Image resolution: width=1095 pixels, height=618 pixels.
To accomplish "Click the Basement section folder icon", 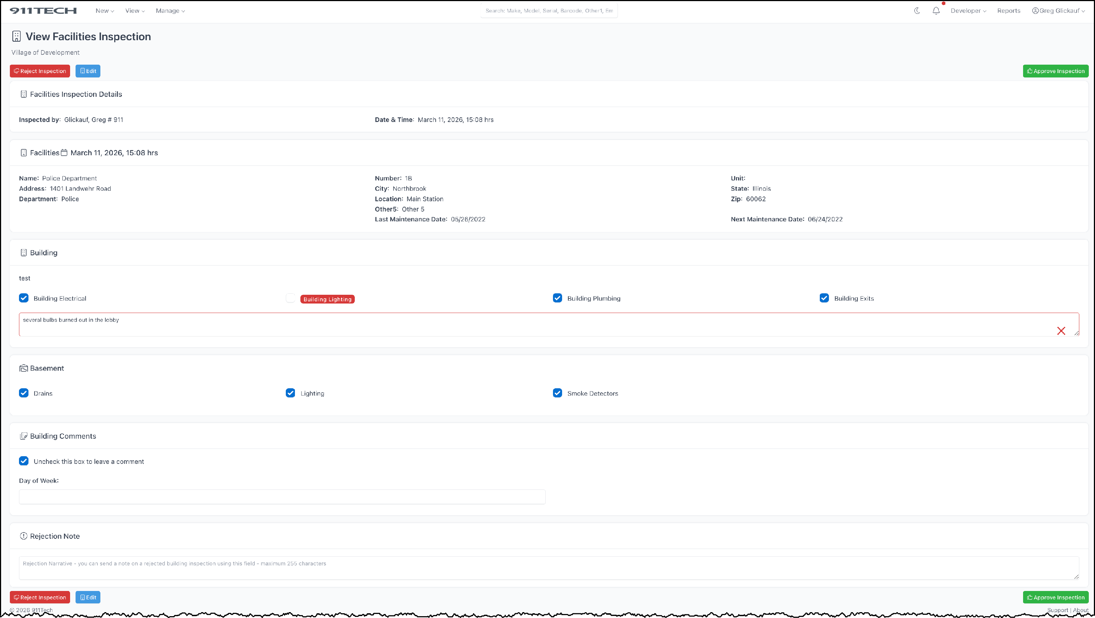I will pos(23,368).
